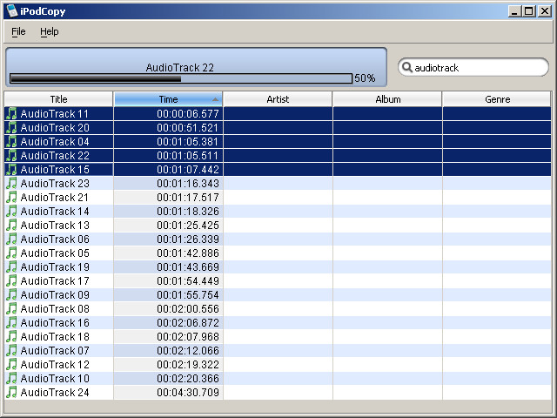This screenshot has height=418, width=557.
Task: Select the AudioTrack 05 title
Action: (55, 253)
